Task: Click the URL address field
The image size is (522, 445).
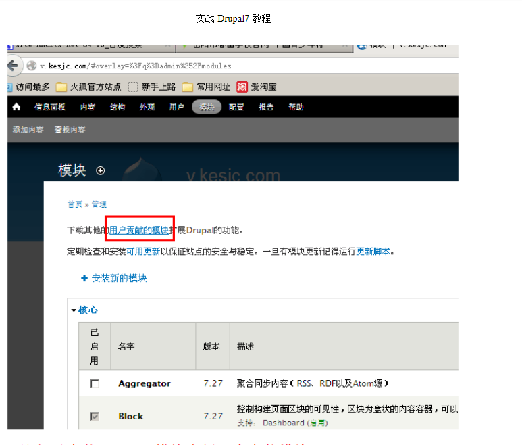Action: 240,66
